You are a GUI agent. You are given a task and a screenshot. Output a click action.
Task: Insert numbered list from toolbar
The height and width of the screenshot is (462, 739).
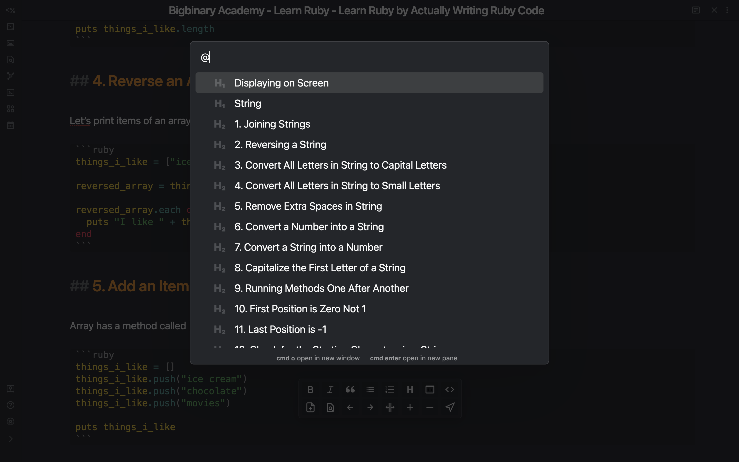390,390
